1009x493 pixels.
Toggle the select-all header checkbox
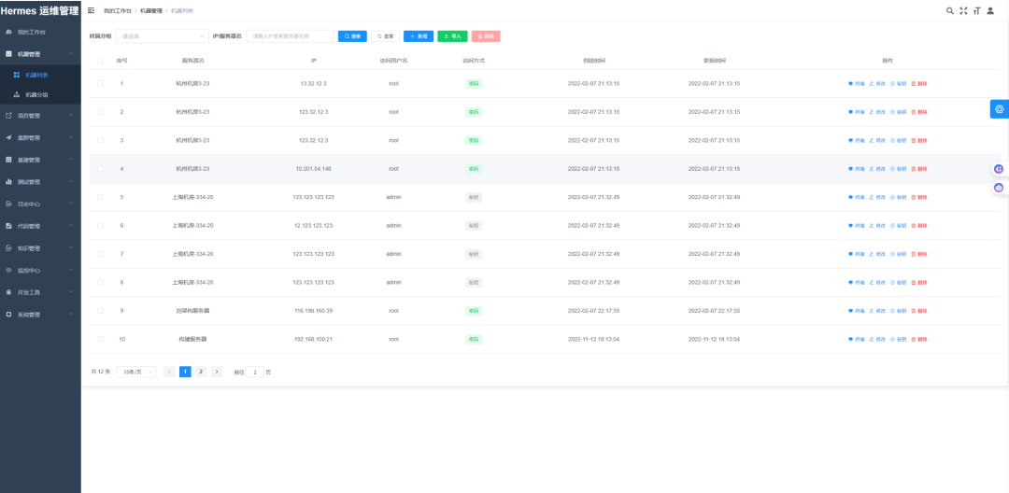[x=100, y=61]
